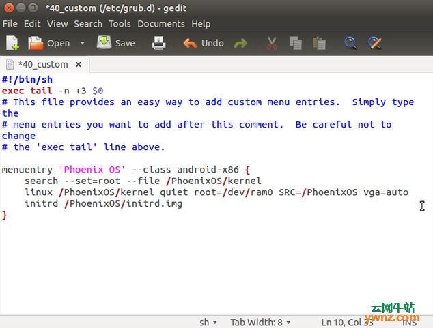Close the gedit window
This screenshot has width=433, height=328.
9,8
